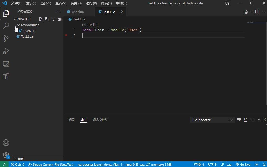
Task: Open the 帮助(H) menu
Action: (121, 3)
